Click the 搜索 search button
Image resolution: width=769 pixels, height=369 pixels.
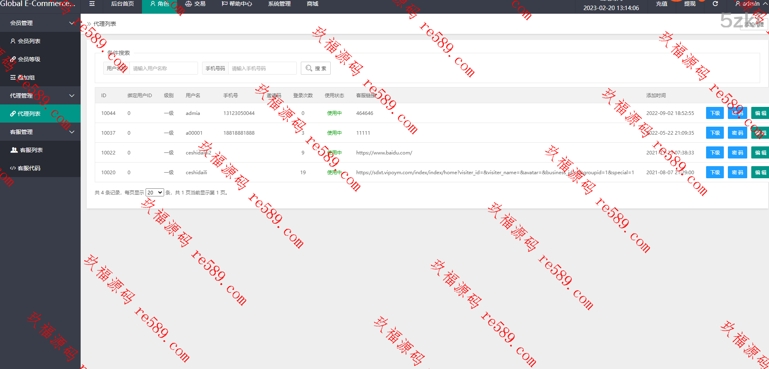pos(316,69)
